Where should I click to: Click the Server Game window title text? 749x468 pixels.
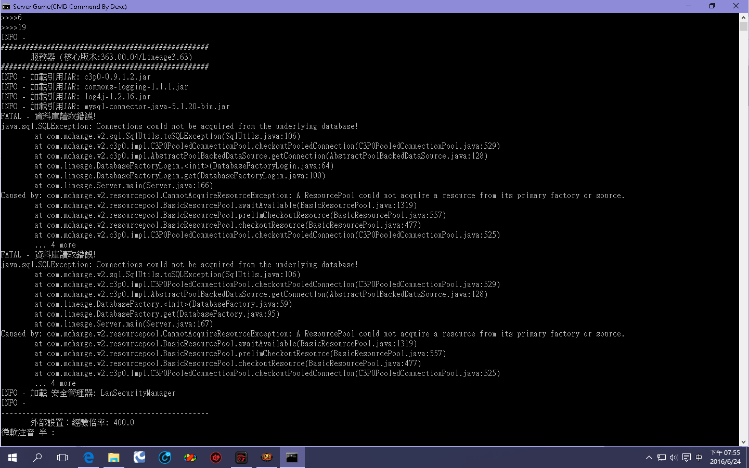(x=70, y=6)
